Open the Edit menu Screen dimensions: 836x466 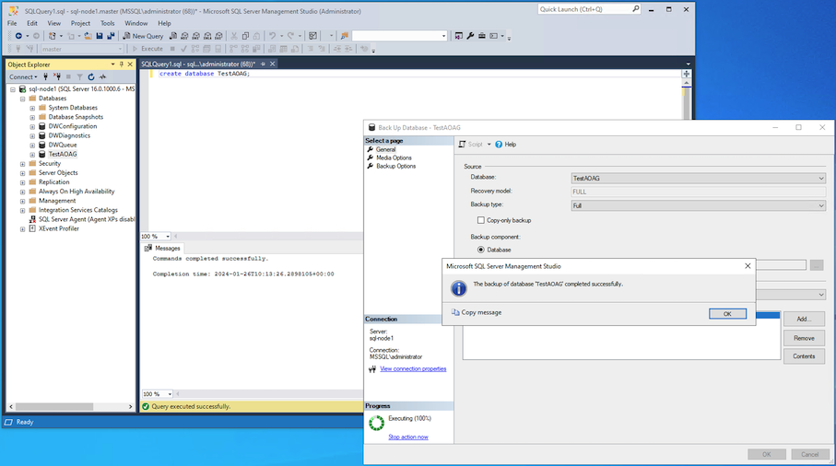[32, 23]
